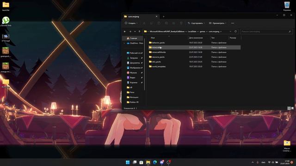This screenshot has height=166, width=296.
Task: Refresh the current folder
Action: click(235, 31)
